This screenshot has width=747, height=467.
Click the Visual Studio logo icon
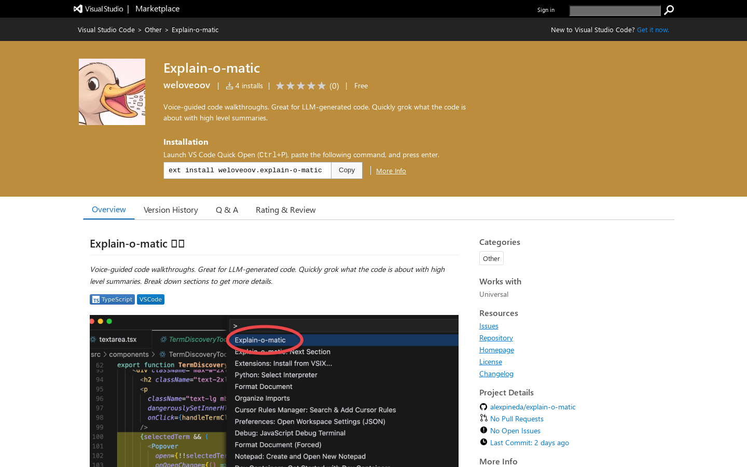(78, 9)
